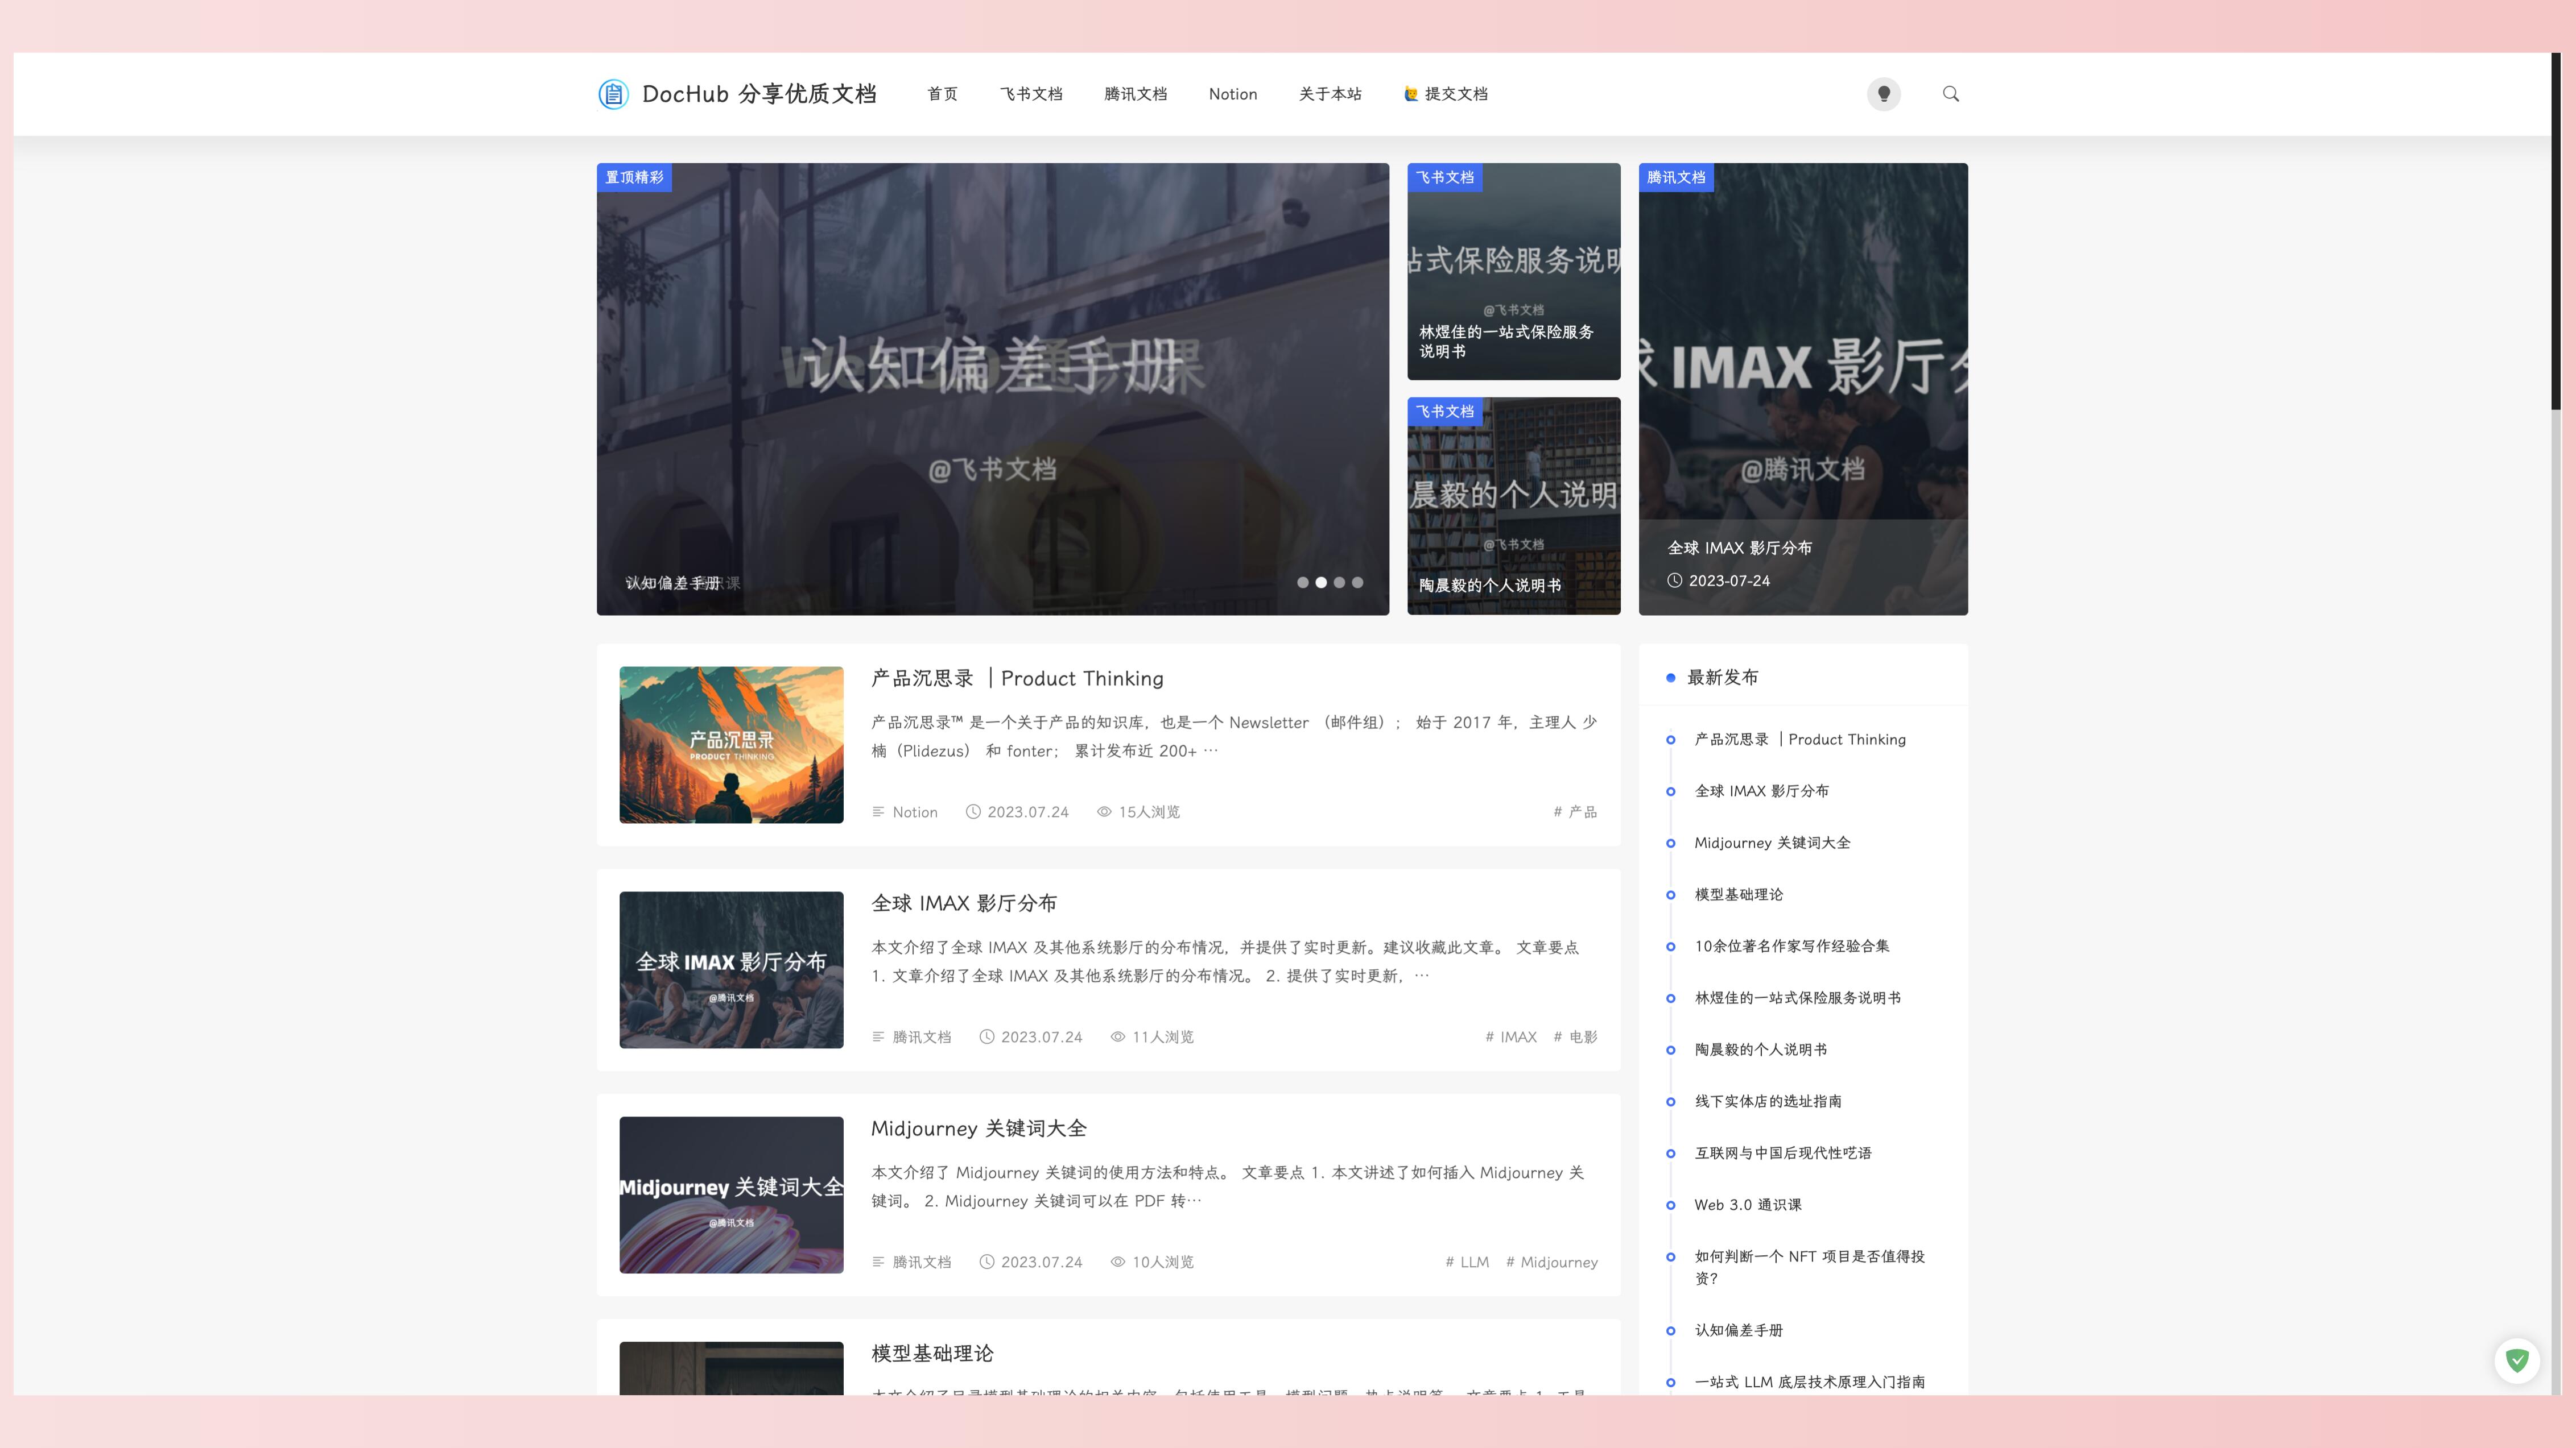2576x1448 pixels.
Task: Click the DocHub logo icon
Action: tap(613, 94)
